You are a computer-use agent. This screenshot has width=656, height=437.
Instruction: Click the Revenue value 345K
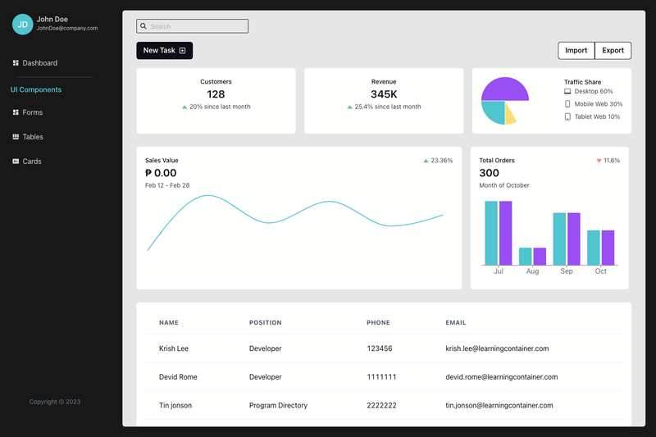click(x=384, y=94)
